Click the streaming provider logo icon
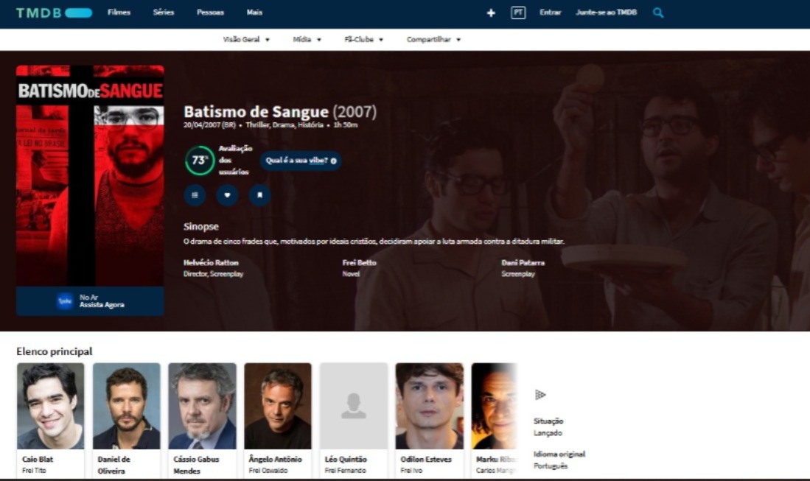This screenshot has width=810, height=481. tap(65, 301)
